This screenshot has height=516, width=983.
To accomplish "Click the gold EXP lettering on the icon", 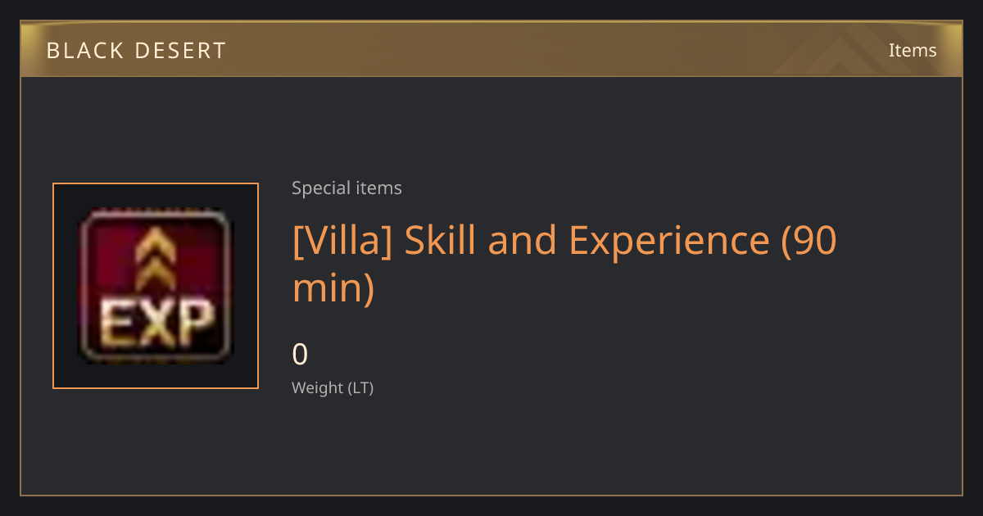I will click(x=156, y=324).
